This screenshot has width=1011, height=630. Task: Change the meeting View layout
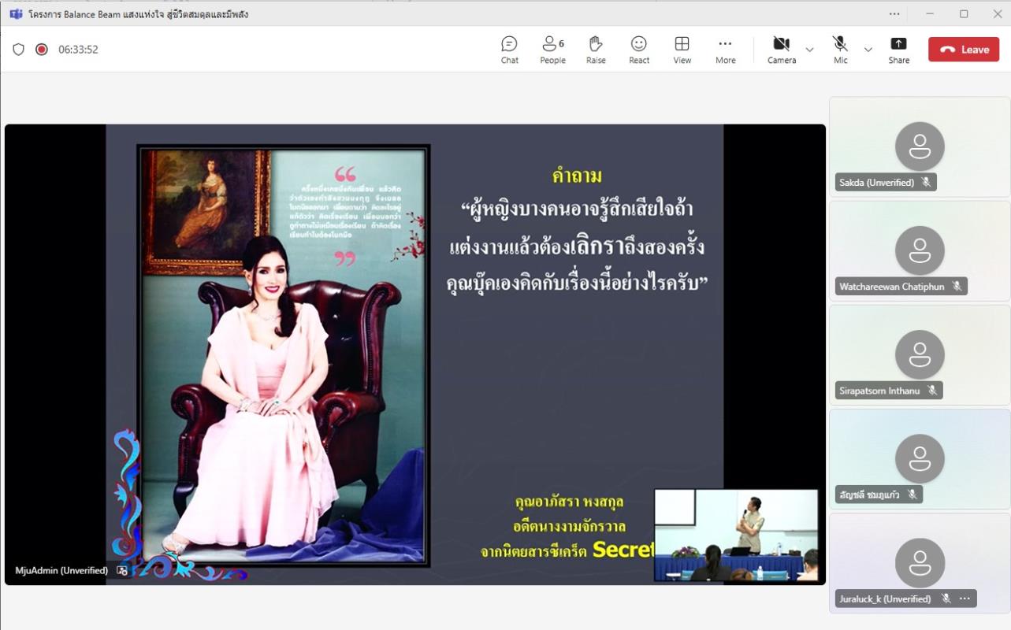point(682,50)
